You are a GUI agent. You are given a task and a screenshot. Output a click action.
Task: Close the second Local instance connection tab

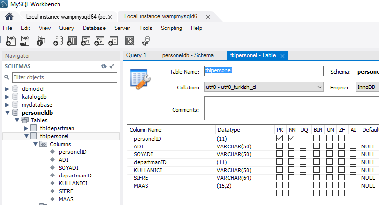pyautogui.click(x=208, y=17)
